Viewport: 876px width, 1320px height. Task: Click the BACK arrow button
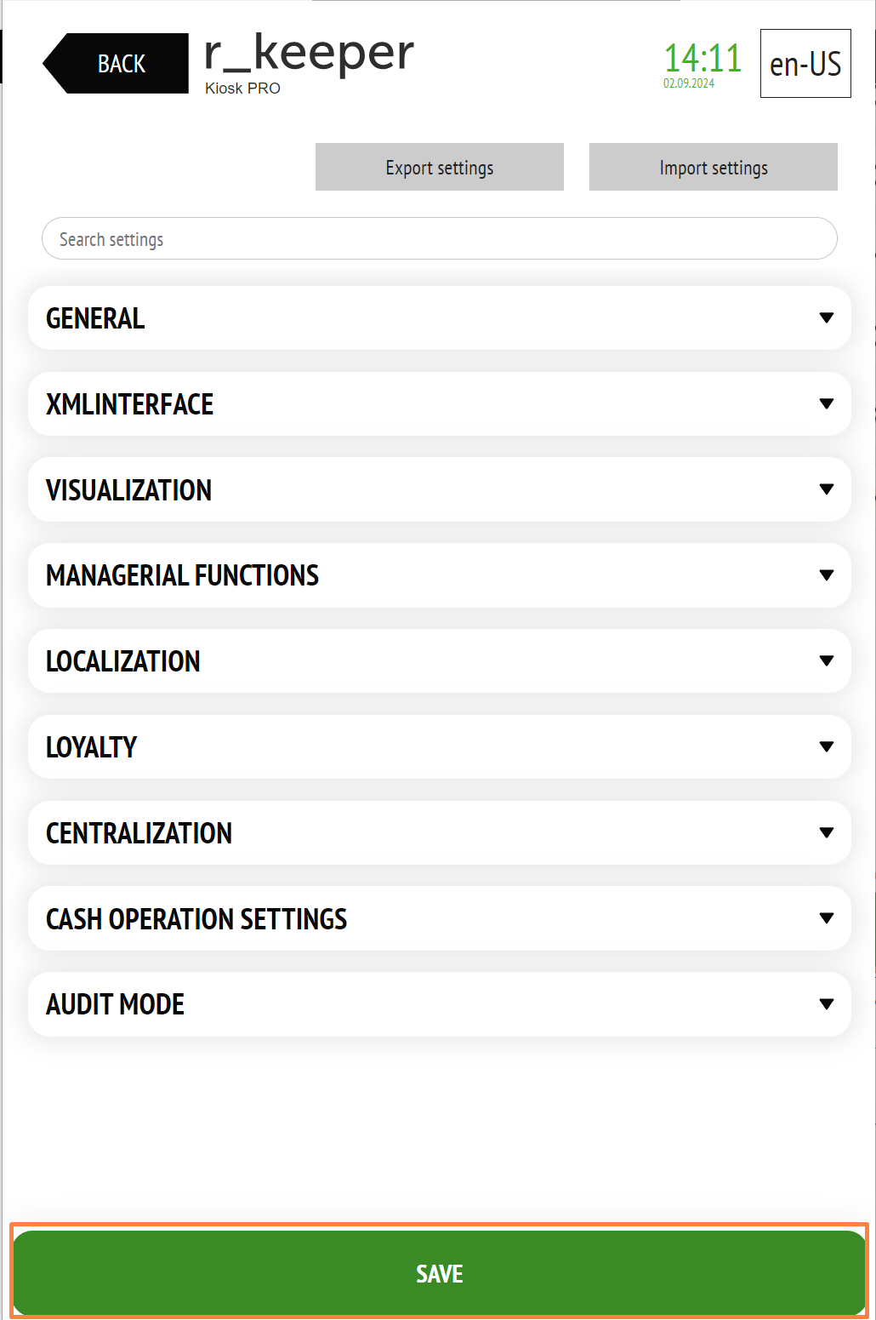116,64
